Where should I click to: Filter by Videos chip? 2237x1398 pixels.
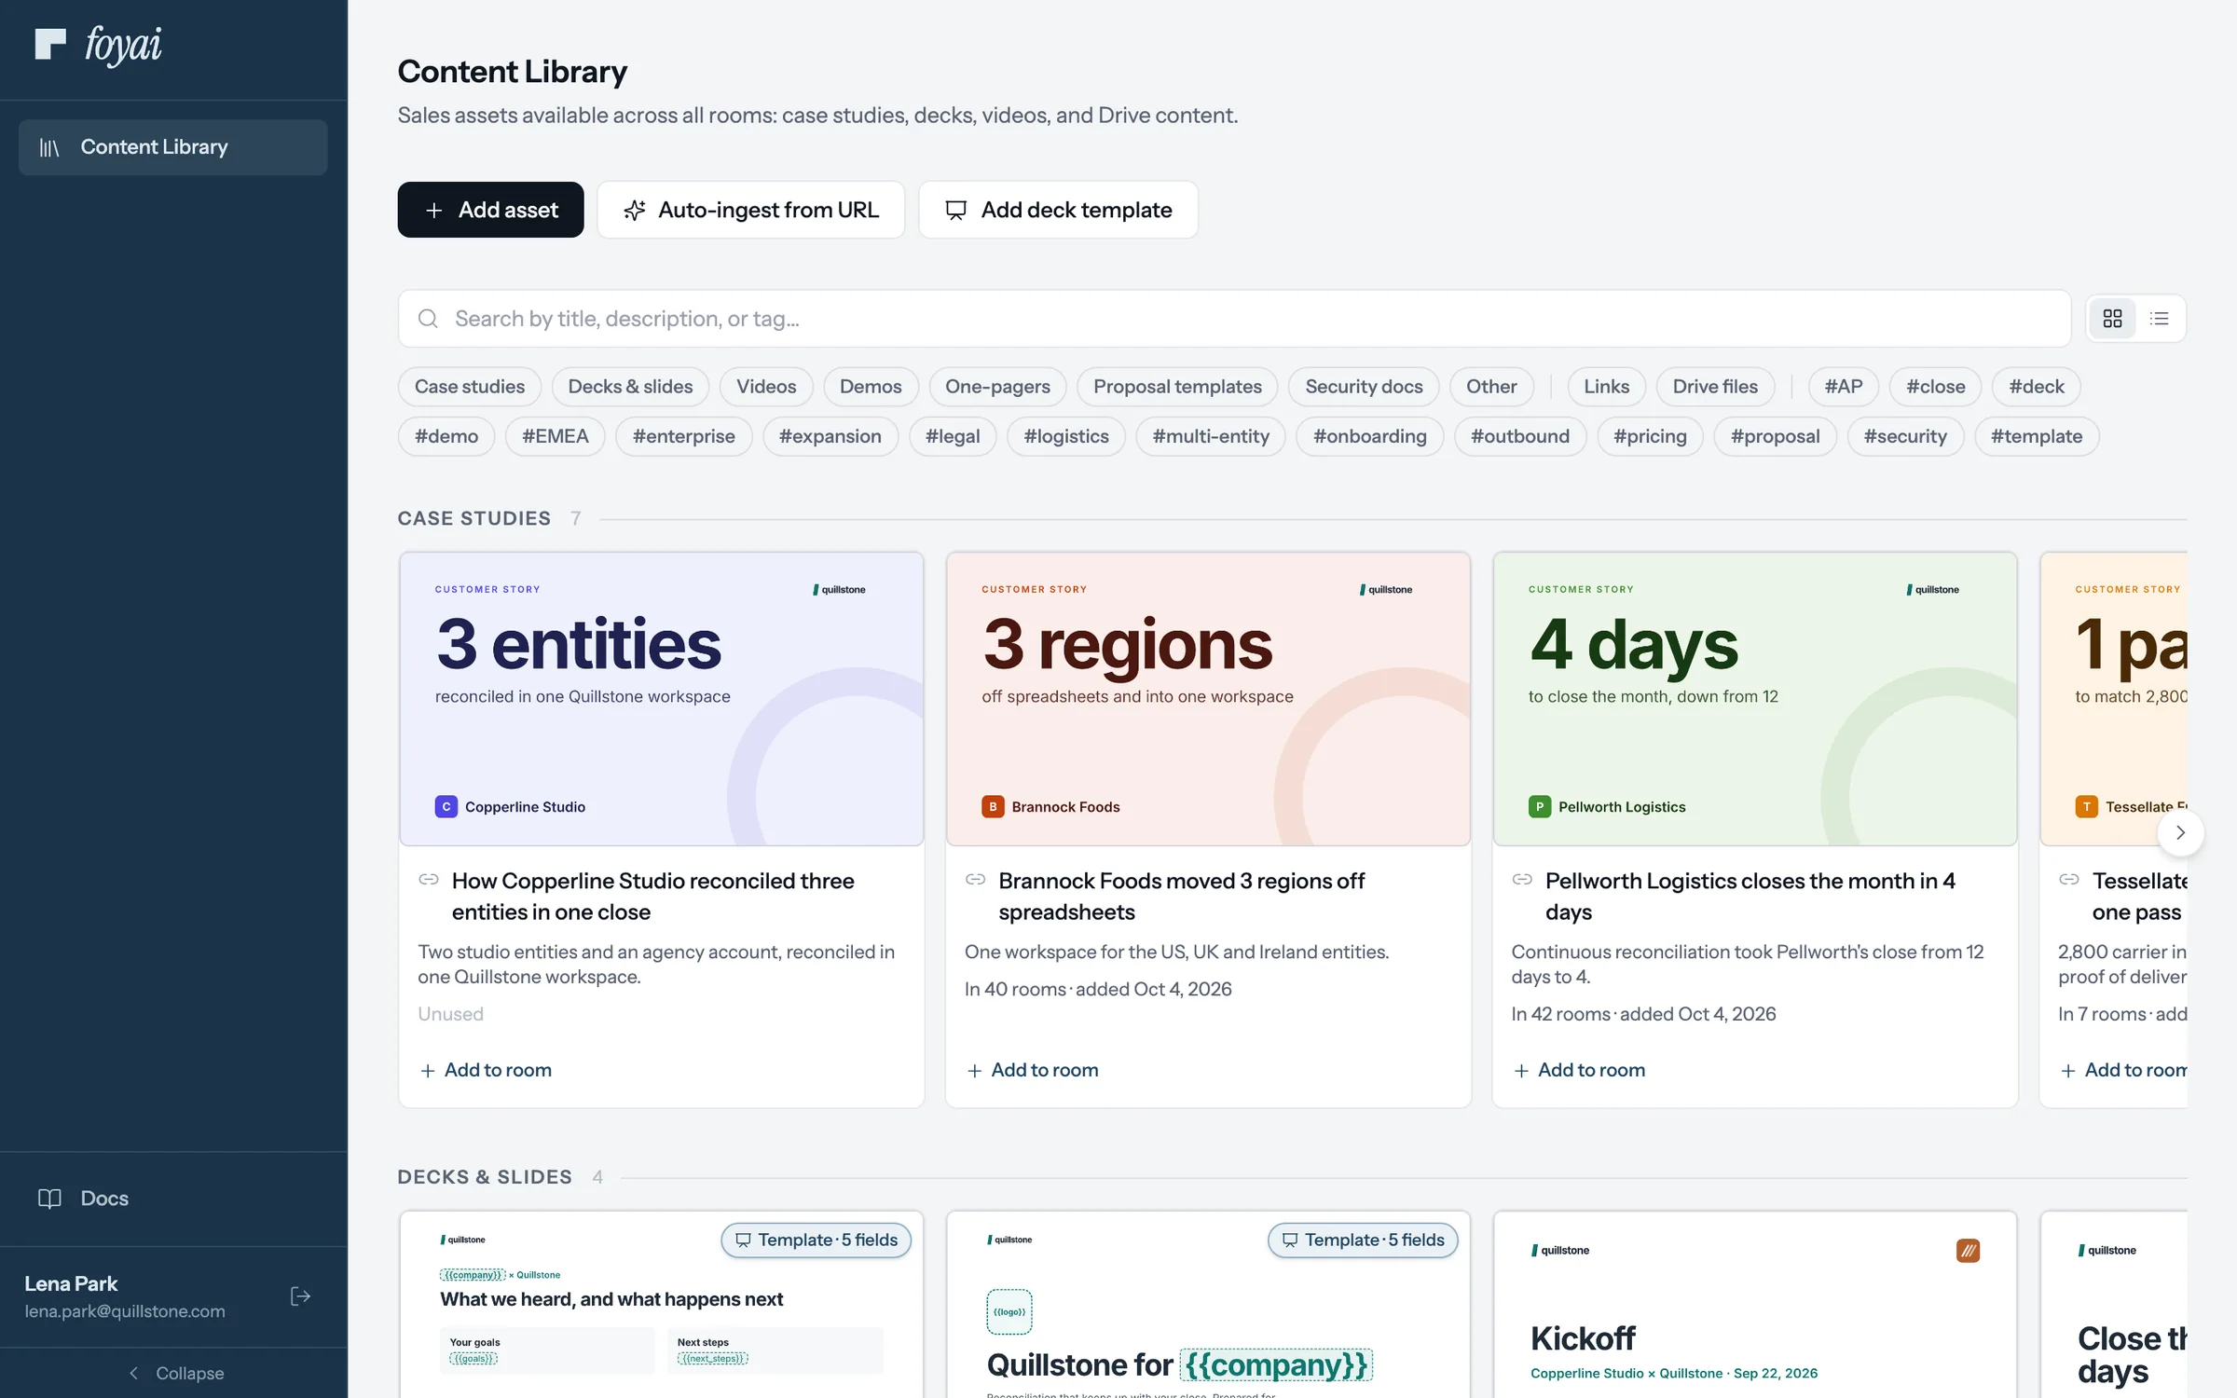(x=766, y=387)
